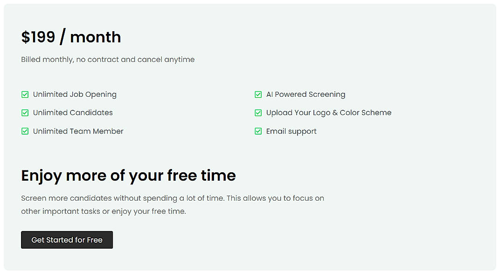Click the checkmark beside Unlimited Team Member

[25, 131]
